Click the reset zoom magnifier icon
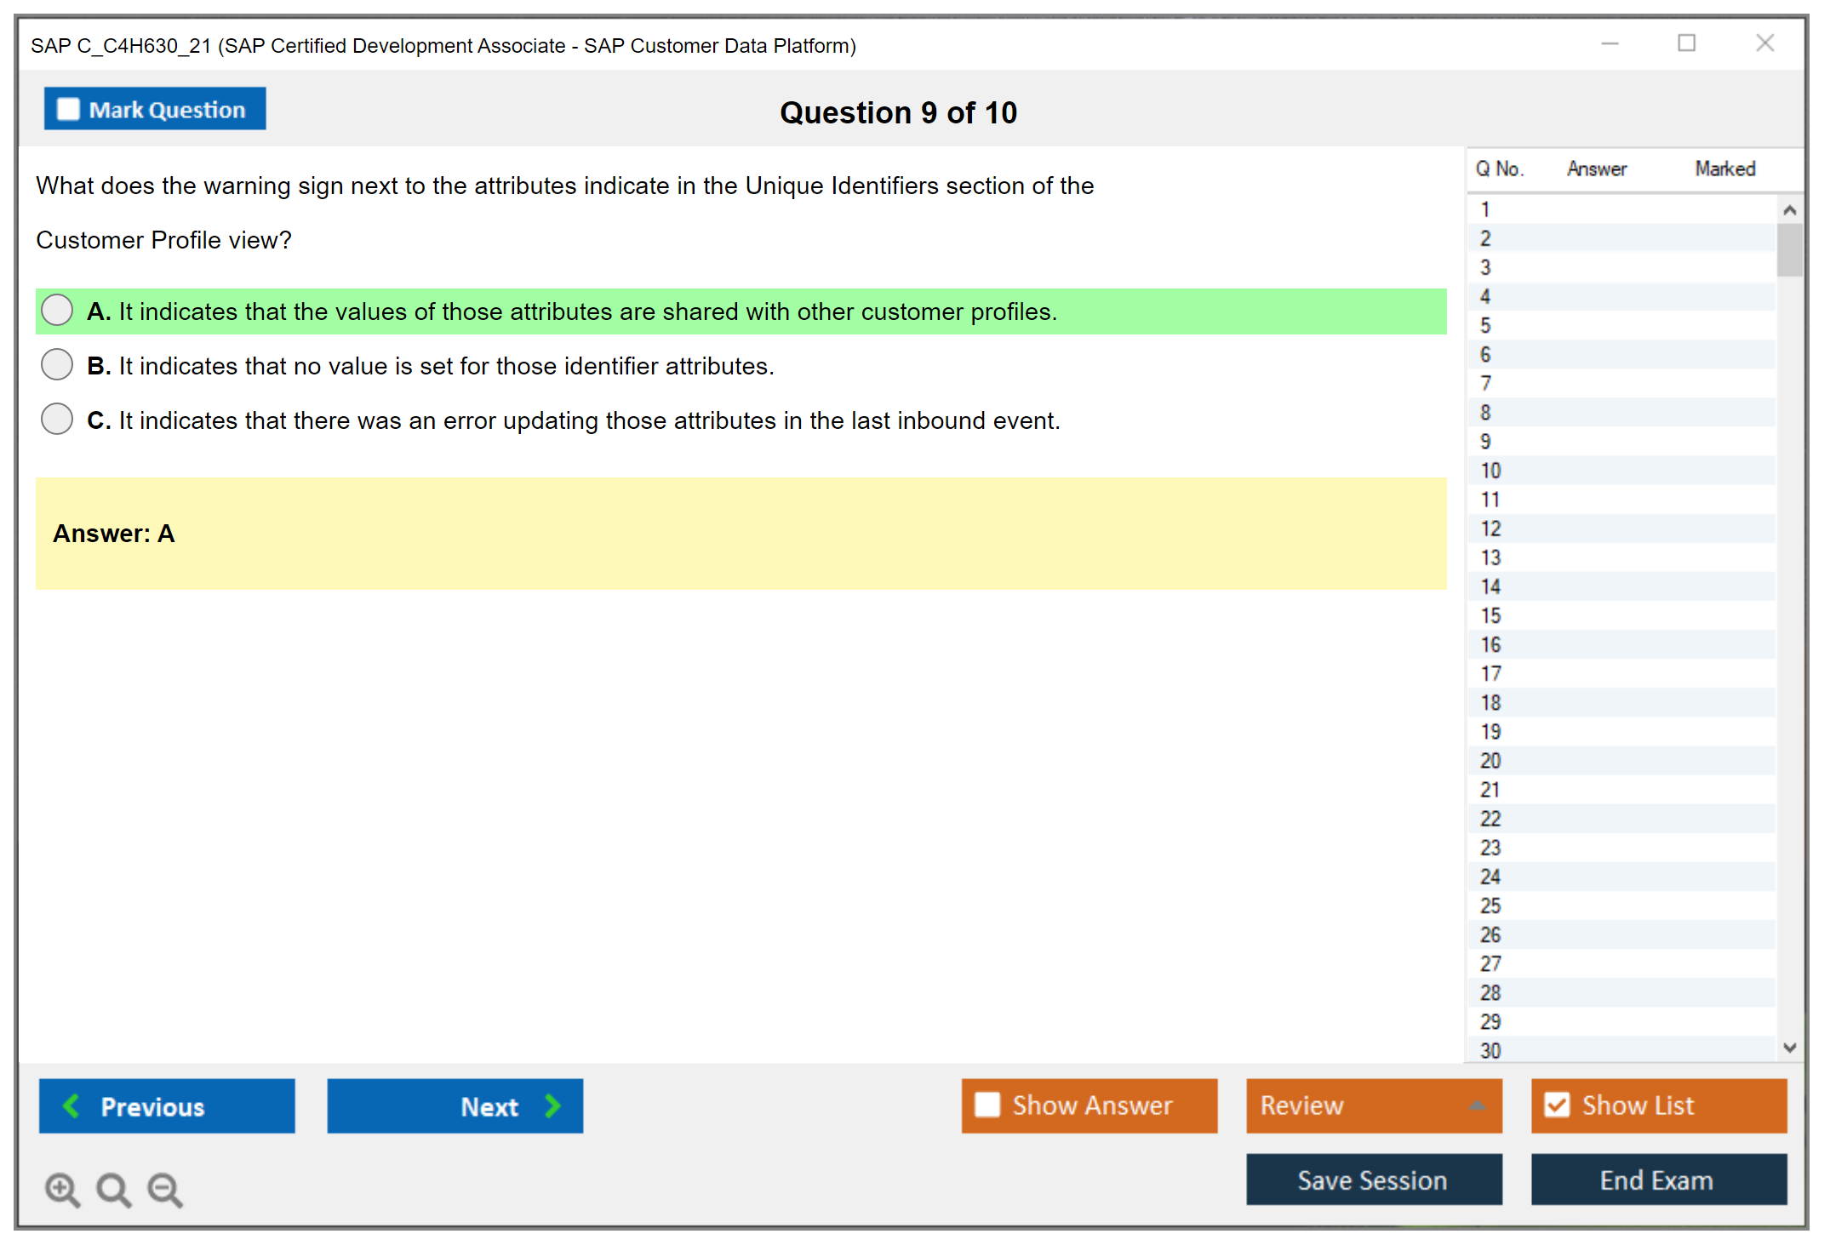The height and width of the screenshot is (1251, 1830). pyautogui.click(x=113, y=1189)
